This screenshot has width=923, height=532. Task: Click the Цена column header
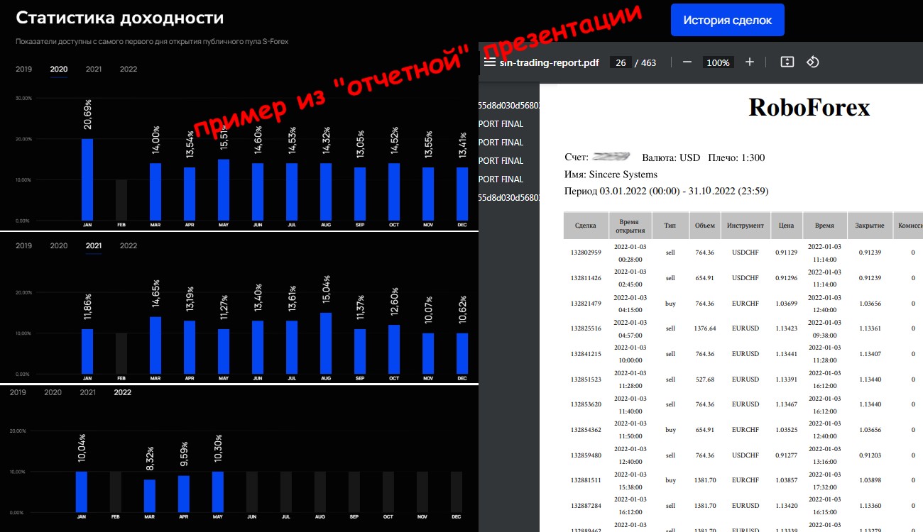coord(786,225)
